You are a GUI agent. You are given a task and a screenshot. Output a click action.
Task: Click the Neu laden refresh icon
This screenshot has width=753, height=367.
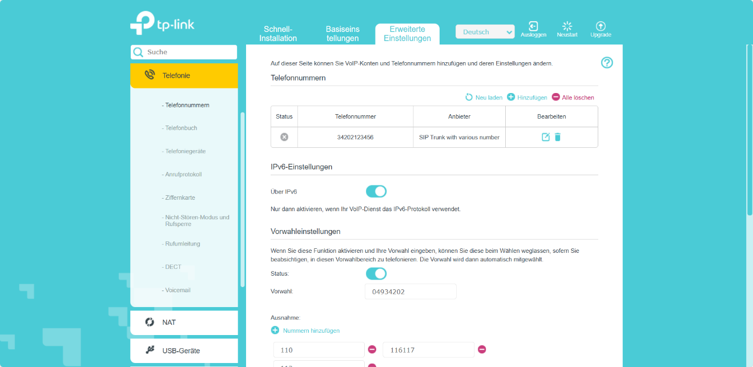tap(469, 98)
